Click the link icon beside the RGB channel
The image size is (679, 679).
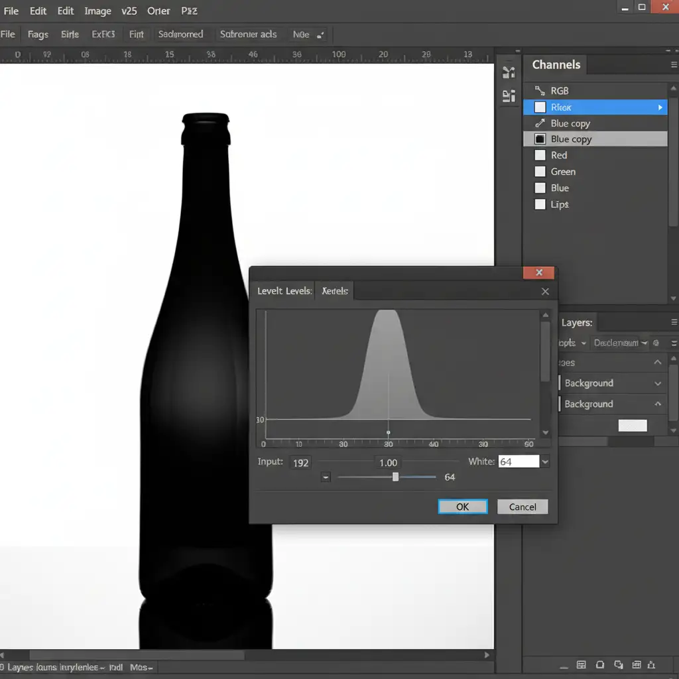click(x=540, y=91)
